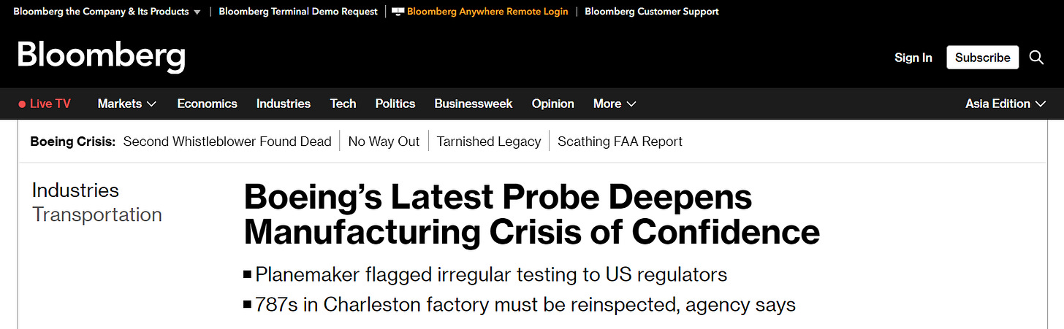Click the Bloomberg Anywhere Remote Login link
Viewport: 1064px width, 329px height.
pos(487,12)
